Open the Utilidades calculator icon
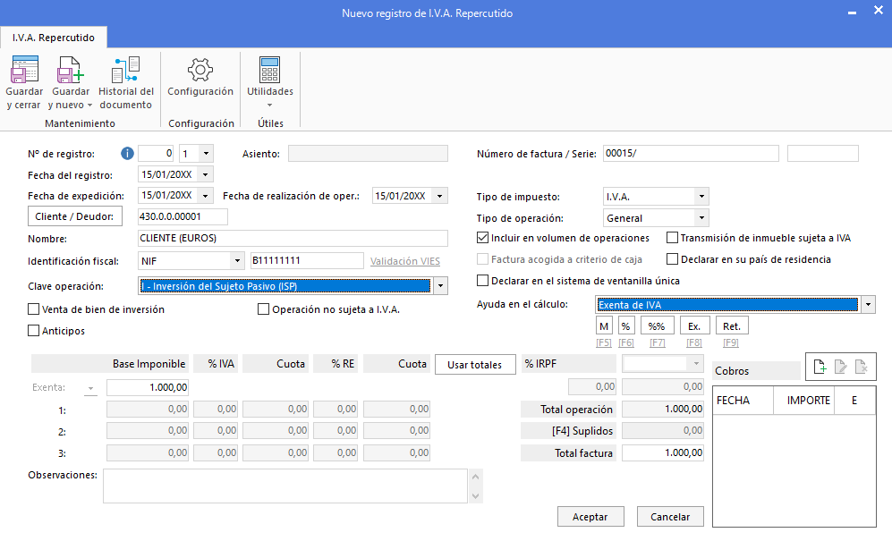The width and height of the screenshot is (892, 541). [x=269, y=71]
